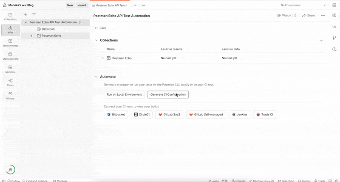Connect CircleCI tool

click(142, 114)
